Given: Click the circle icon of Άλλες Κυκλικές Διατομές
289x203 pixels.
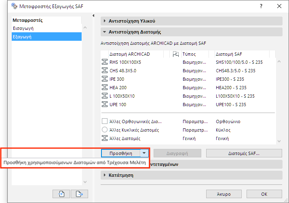Looking at the screenshot, I should click(105, 130).
